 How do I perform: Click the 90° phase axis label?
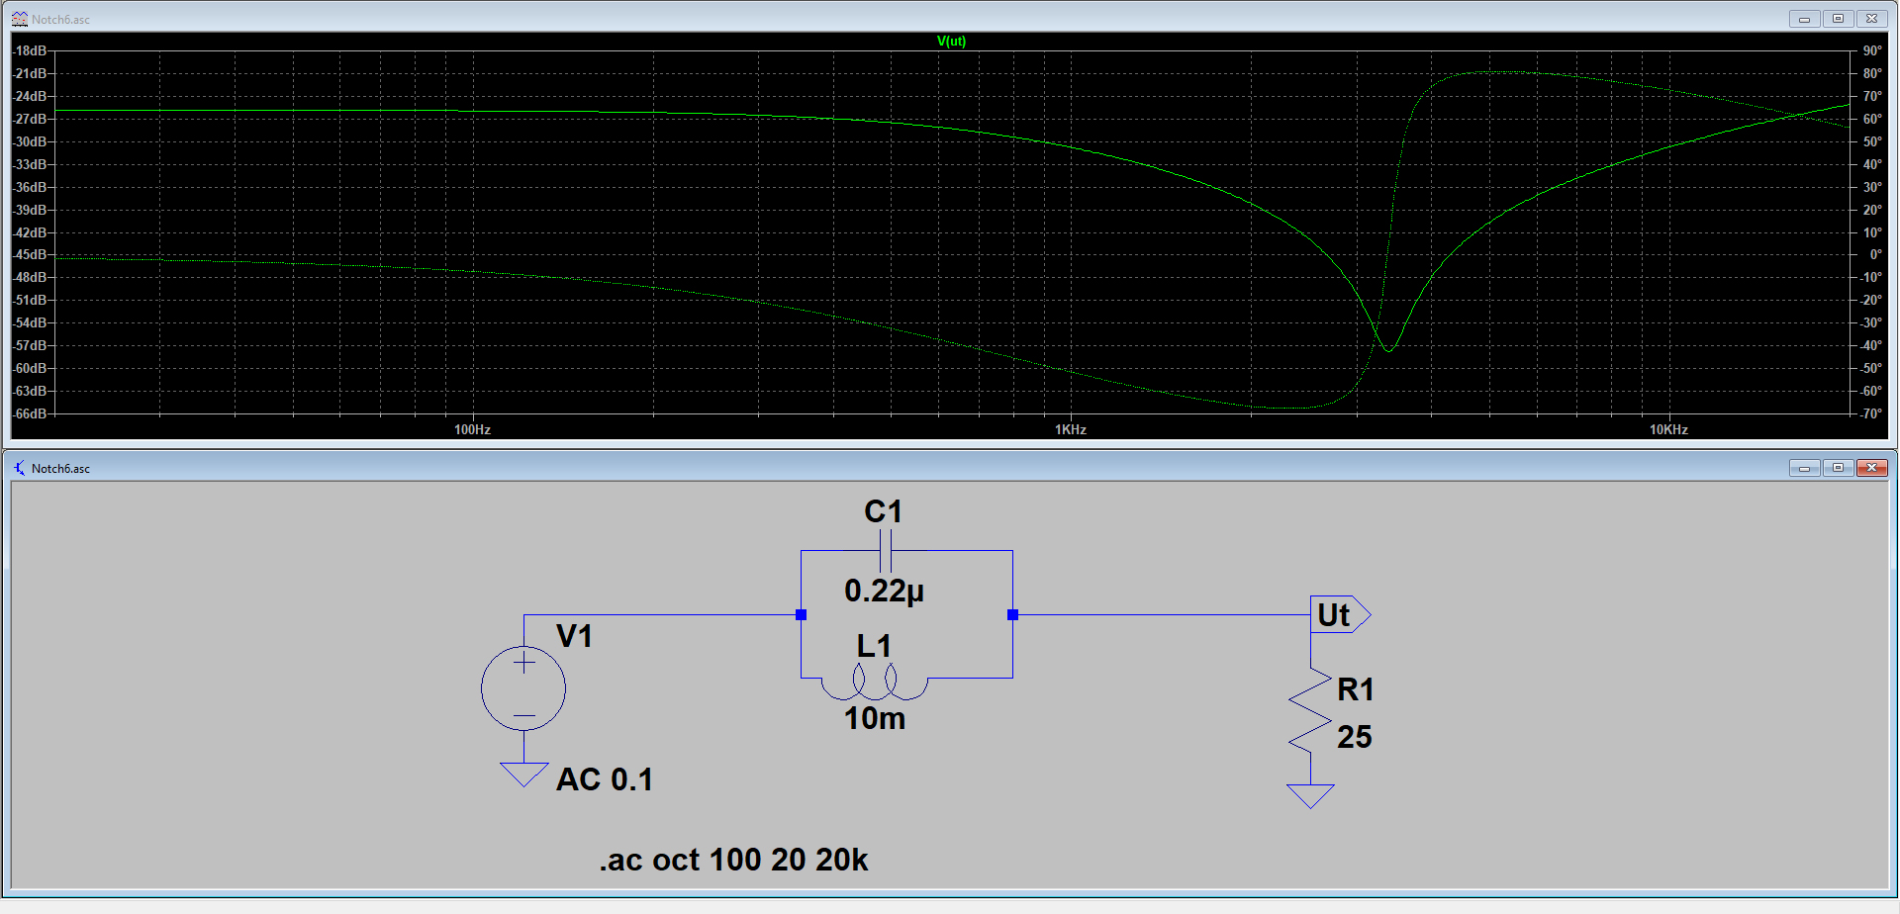(x=1871, y=50)
